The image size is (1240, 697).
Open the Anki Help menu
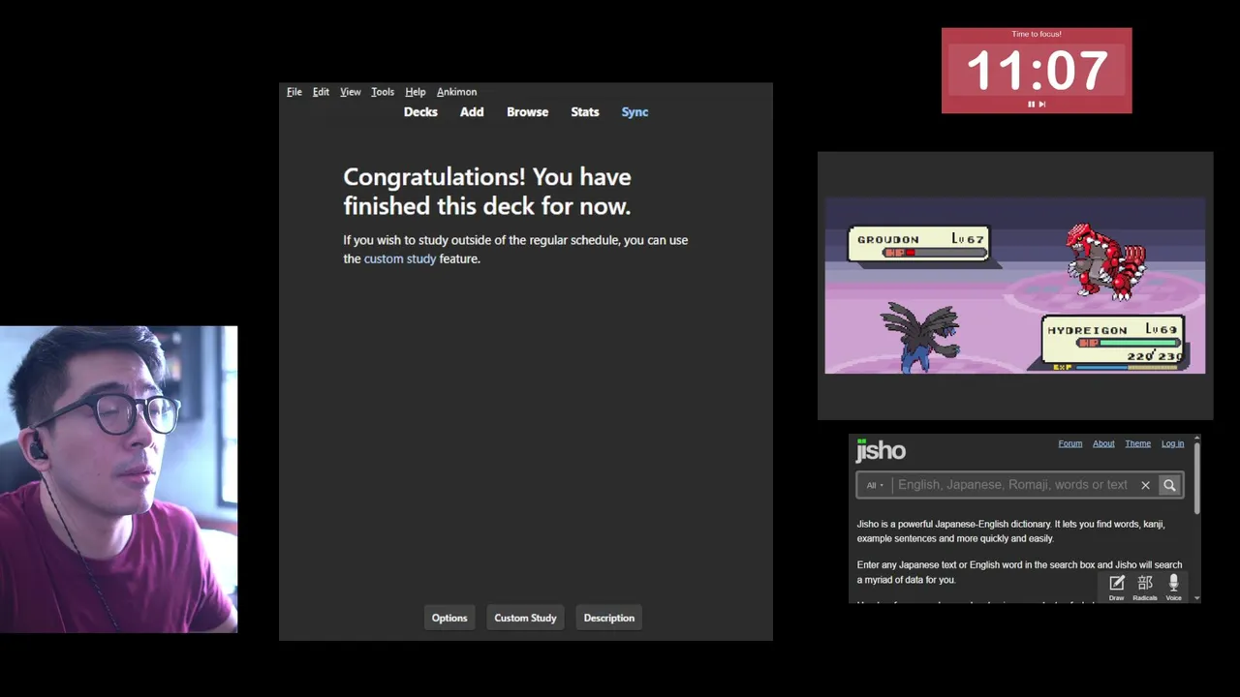[x=416, y=92]
